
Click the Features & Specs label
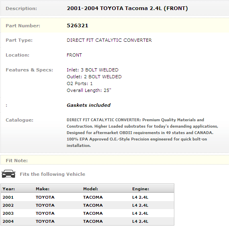(29, 70)
